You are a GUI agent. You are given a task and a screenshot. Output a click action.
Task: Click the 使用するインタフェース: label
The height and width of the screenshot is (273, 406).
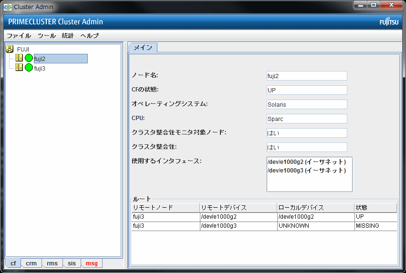167,161
